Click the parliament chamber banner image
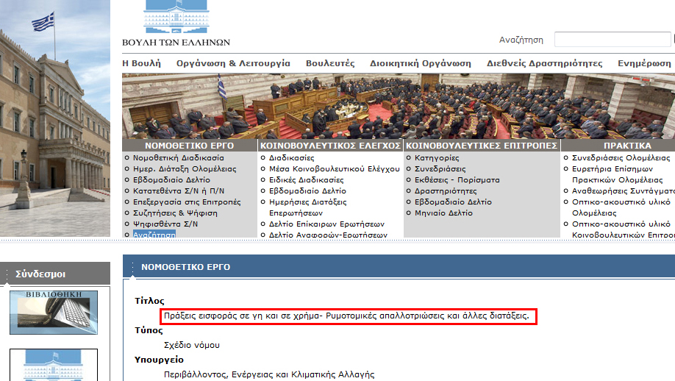This screenshot has width=675, height=381. click(397, 107)
